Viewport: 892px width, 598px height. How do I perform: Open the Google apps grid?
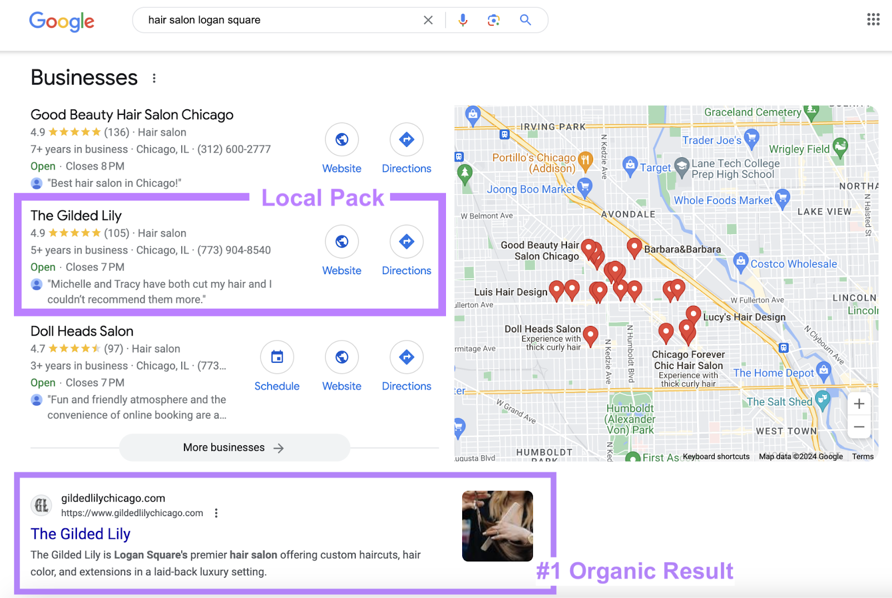point(872,19)
